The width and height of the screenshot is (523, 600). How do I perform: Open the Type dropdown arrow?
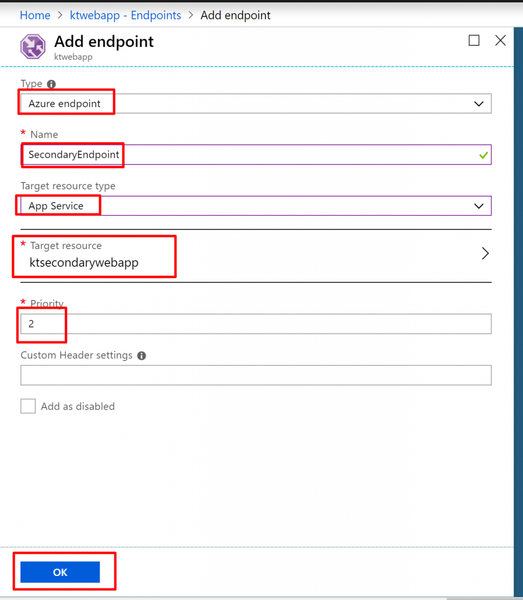[478, 104]
